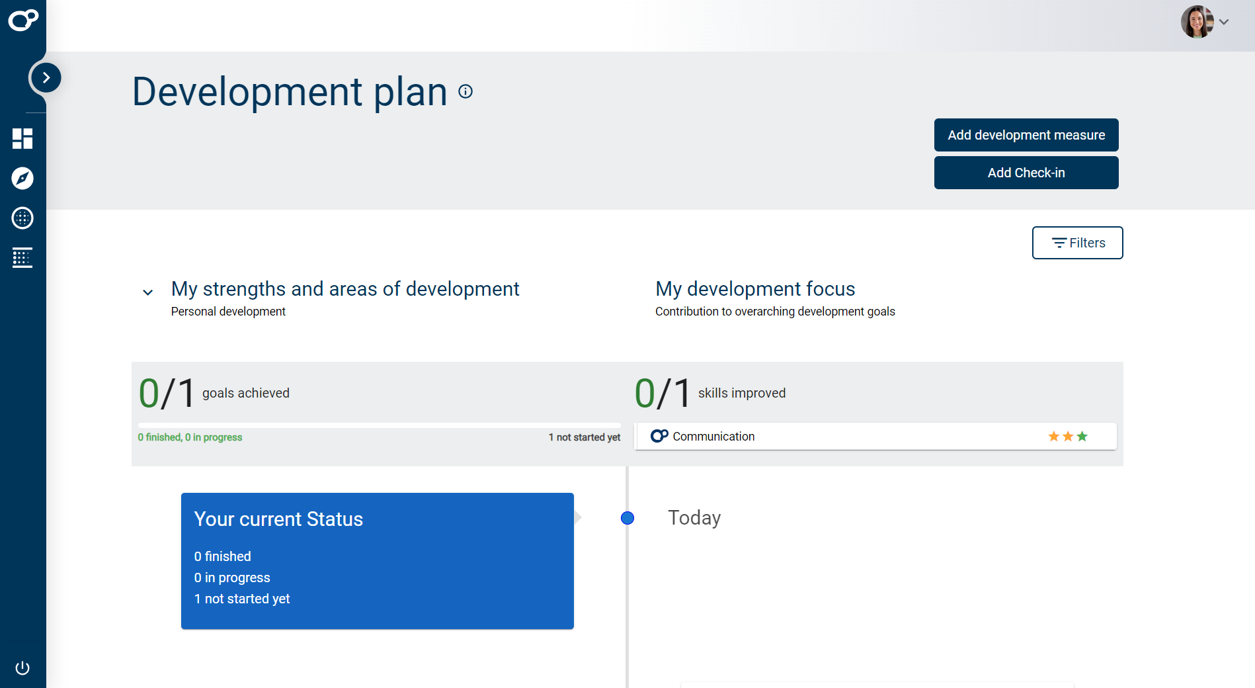Click the blue Today marker on the timeline

click(x=627, y=518)
